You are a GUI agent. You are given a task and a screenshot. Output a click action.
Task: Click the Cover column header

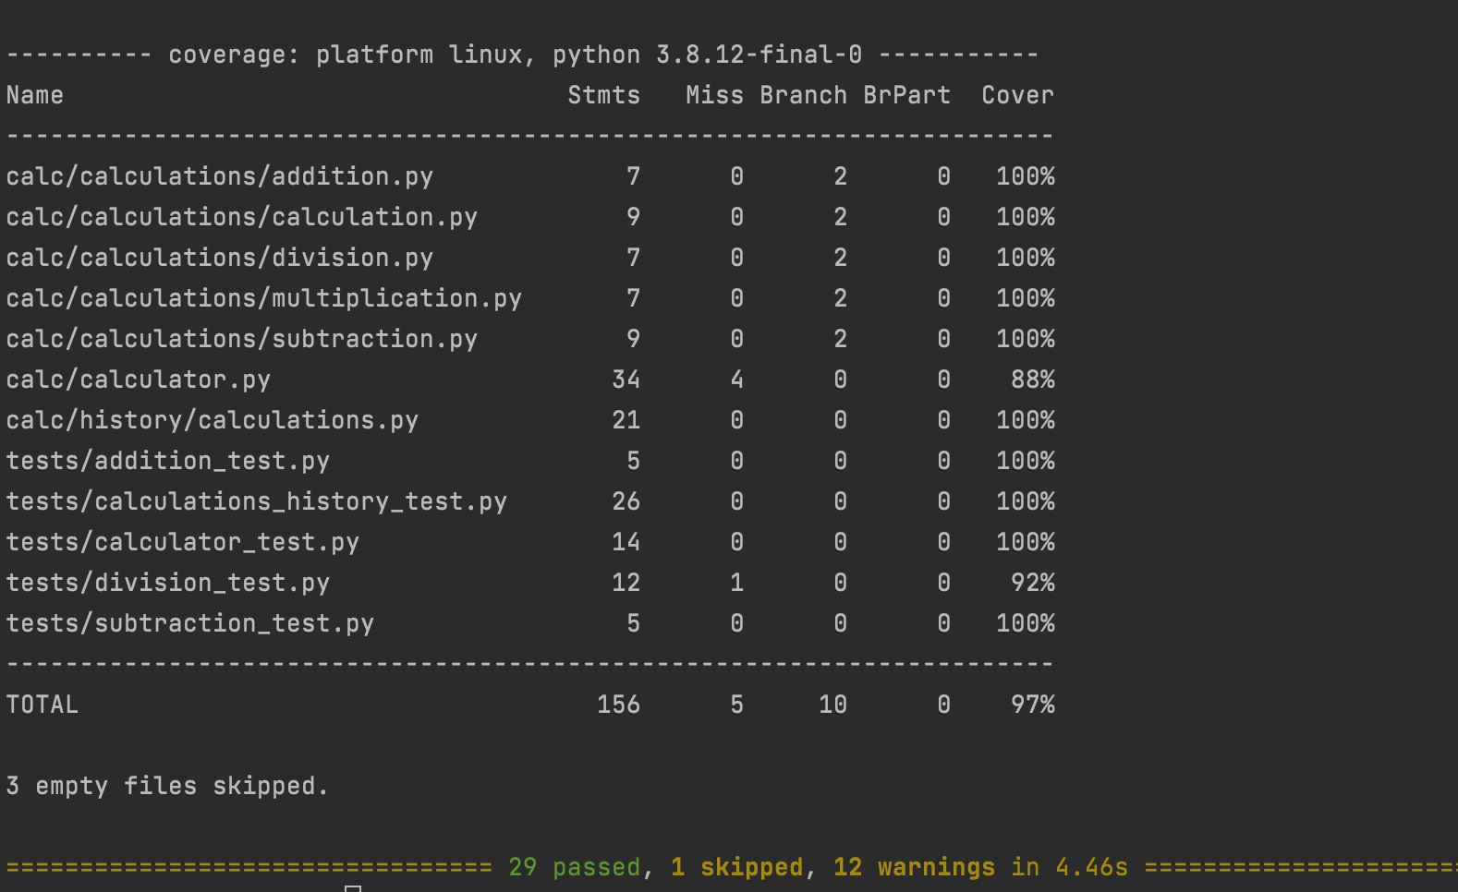(1018, 94)
